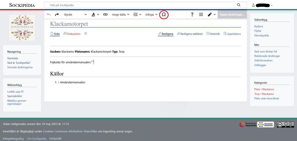Add page to watchlist with star icon
This screenshot has width=297, height=141.
[86, 34]
